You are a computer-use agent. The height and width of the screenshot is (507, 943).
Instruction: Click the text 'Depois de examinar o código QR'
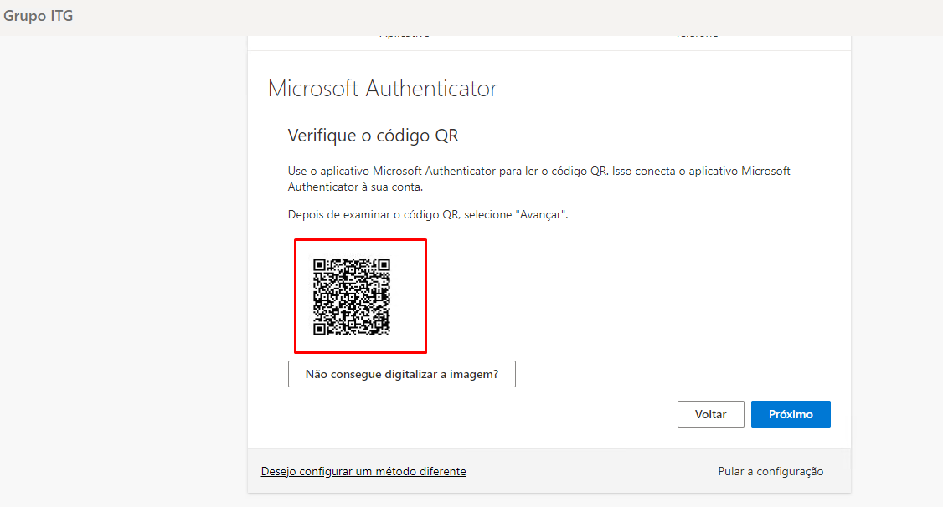point(374,214)
